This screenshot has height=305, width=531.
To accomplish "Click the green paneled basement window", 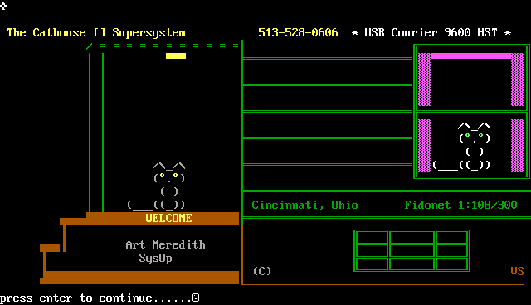I will (412, 251).
